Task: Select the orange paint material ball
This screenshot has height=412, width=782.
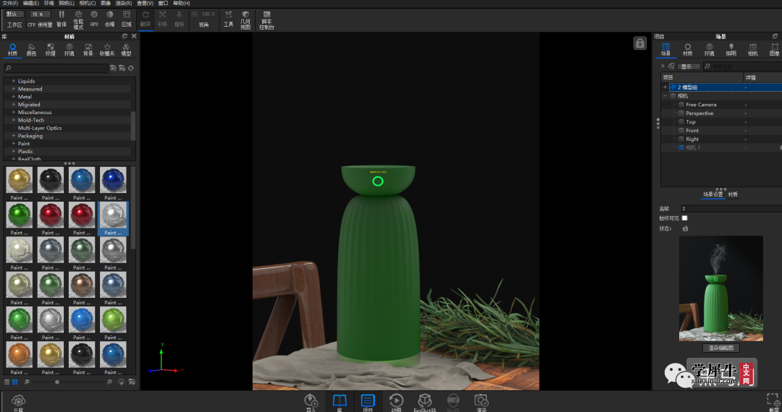Action: (20, 354)
